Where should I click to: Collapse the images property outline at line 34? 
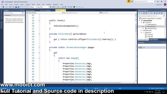(x=39, y=48)
